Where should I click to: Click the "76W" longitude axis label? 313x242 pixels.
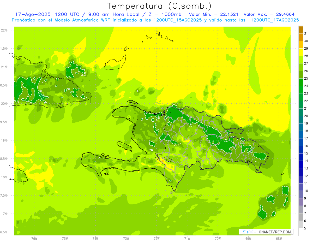pos(34,239)
